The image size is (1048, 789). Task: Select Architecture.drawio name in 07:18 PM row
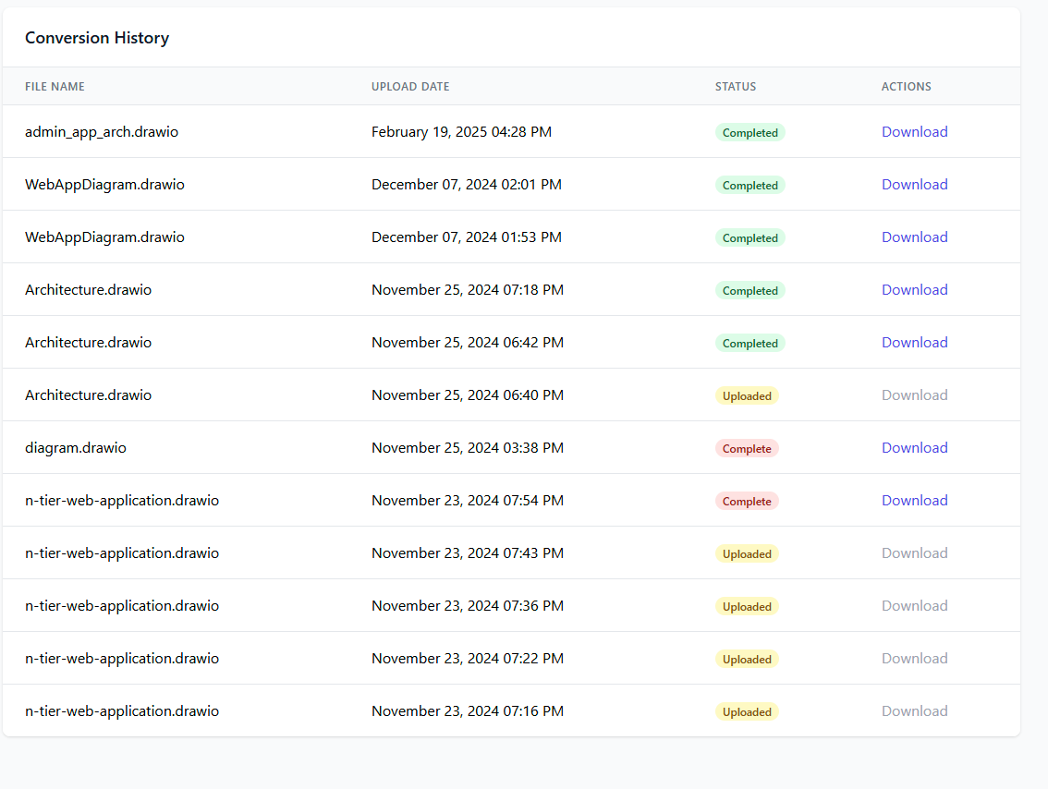[x=88, y=290]
